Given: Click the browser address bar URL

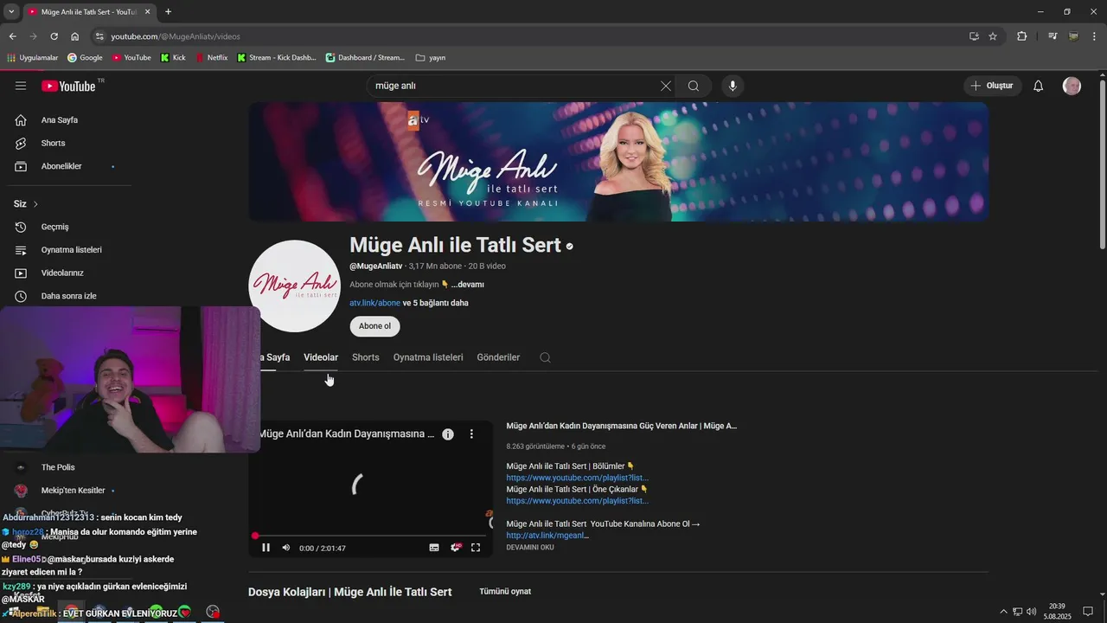Looking at the screenshot, I should tap(176, 36).
